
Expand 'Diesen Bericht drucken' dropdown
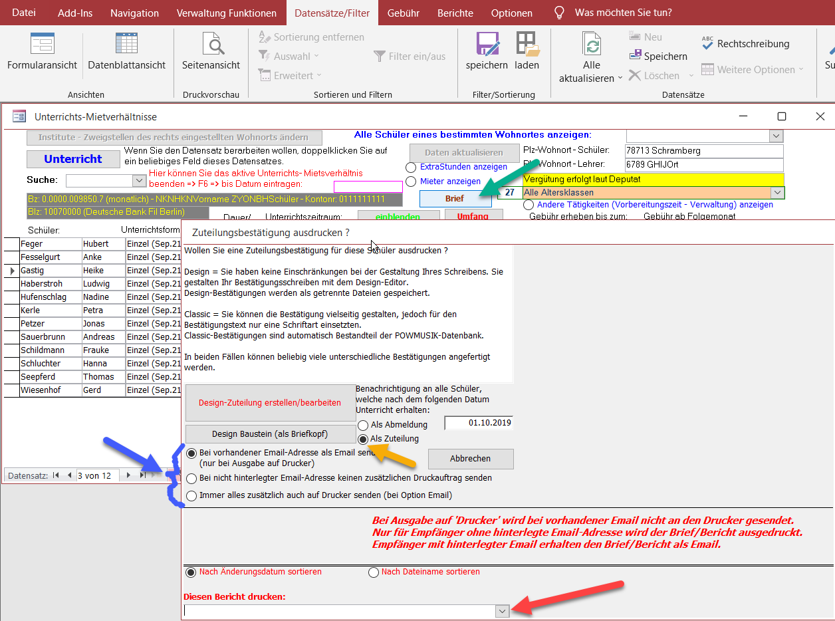tap(503, 611)
